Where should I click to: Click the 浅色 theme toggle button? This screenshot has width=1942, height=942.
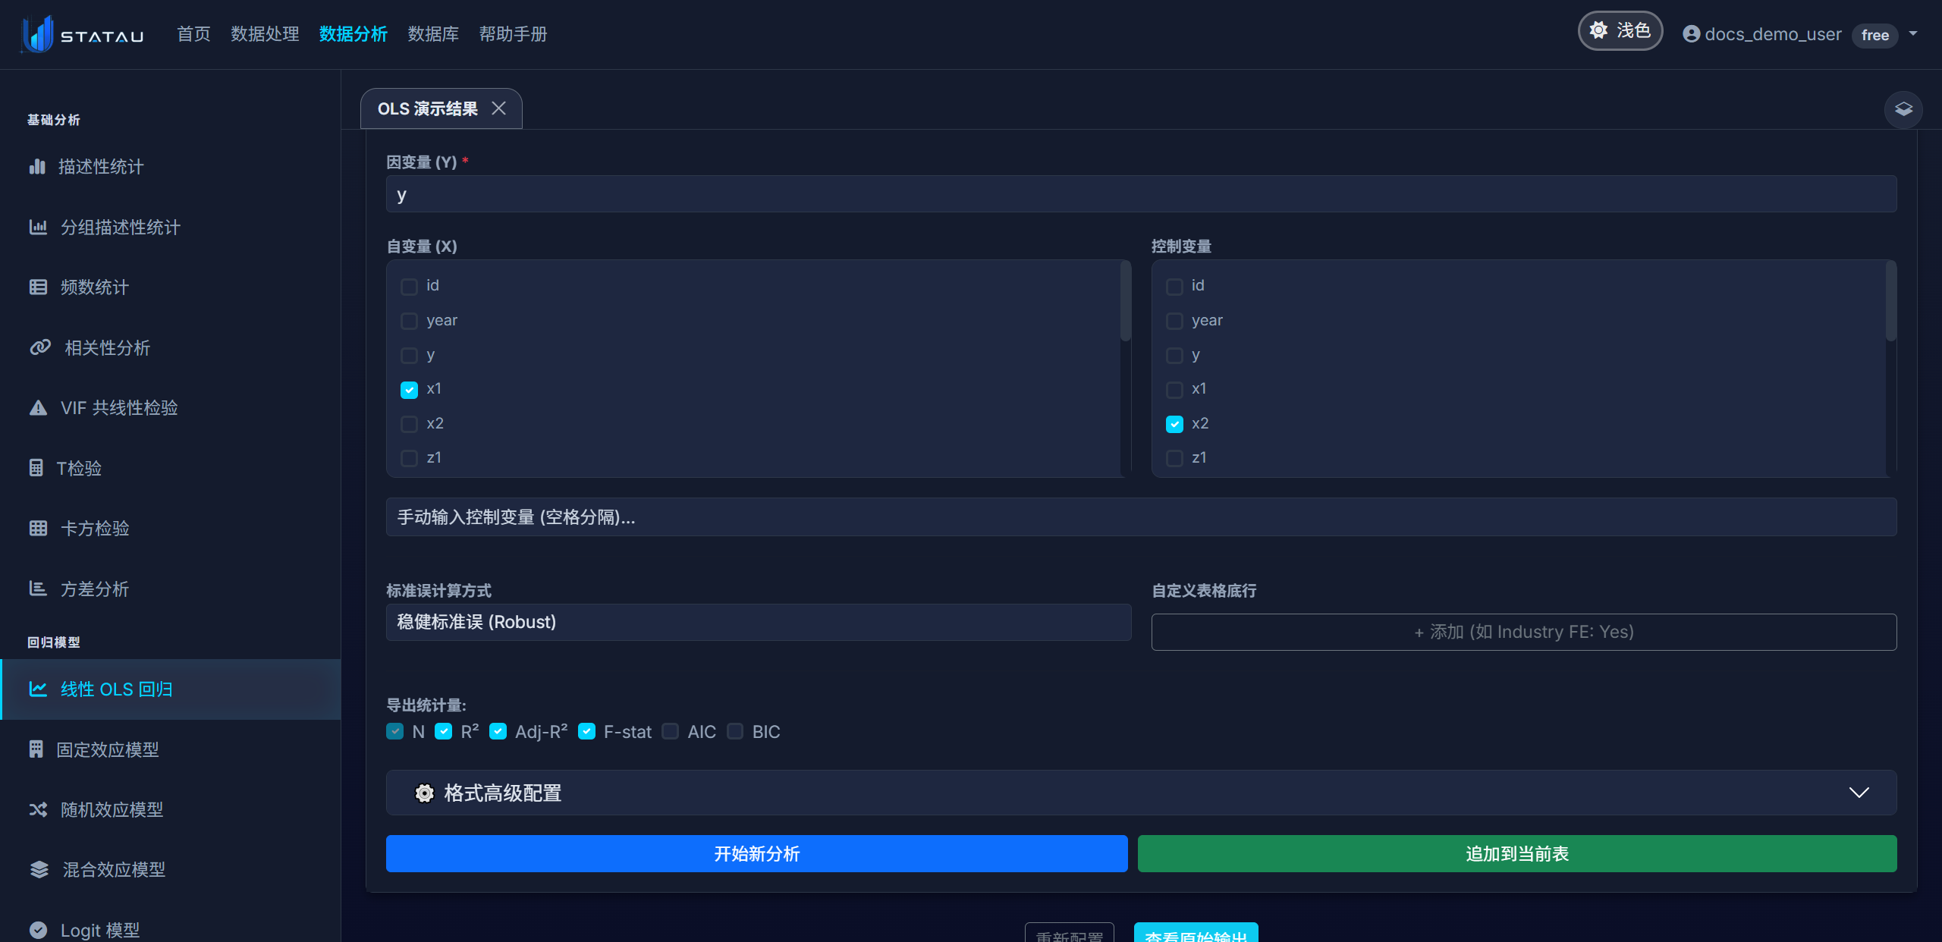coord(1620,30)
